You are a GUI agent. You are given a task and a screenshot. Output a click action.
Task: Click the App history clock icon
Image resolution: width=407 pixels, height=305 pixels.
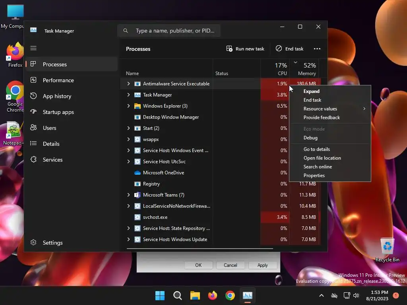click(33, 96)
